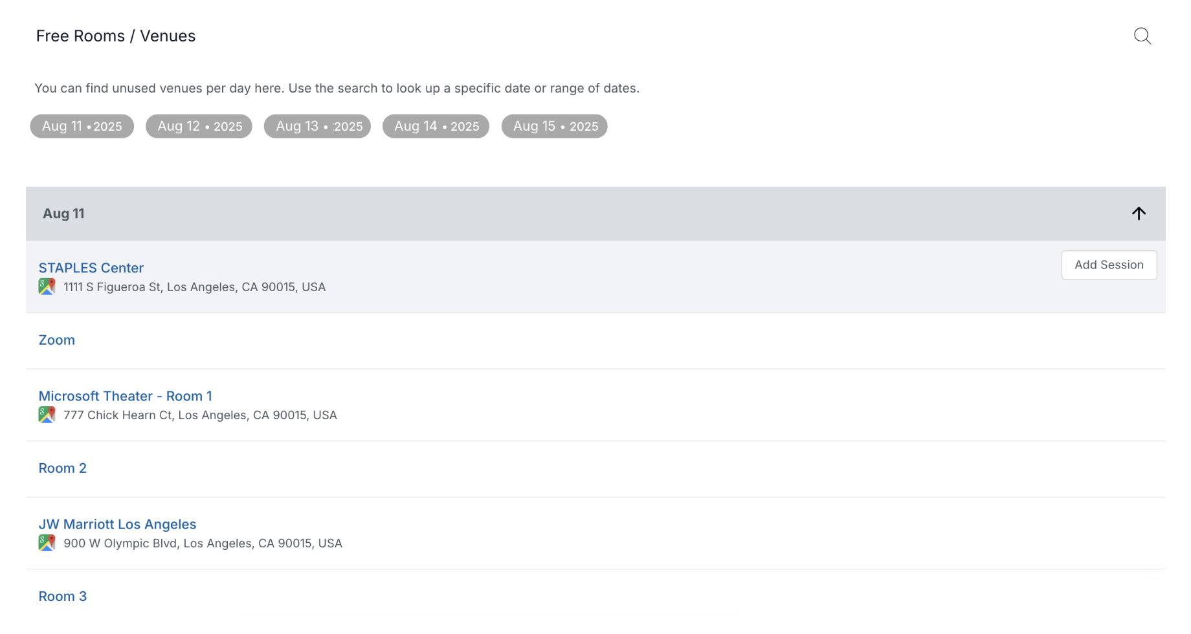Viewport: 1191px width, 634px height.
Task: Collapse the Aug 11 section arrow
Action: pyautogui.click(x=1139, y=213)
